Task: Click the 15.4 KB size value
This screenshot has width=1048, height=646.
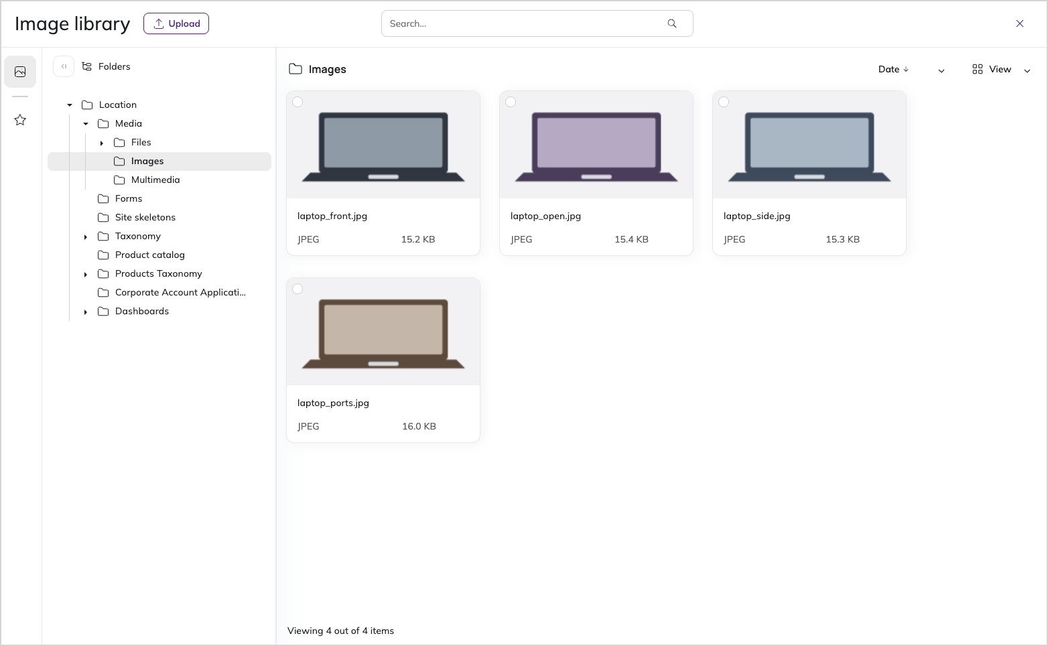Action: point(631,239)
